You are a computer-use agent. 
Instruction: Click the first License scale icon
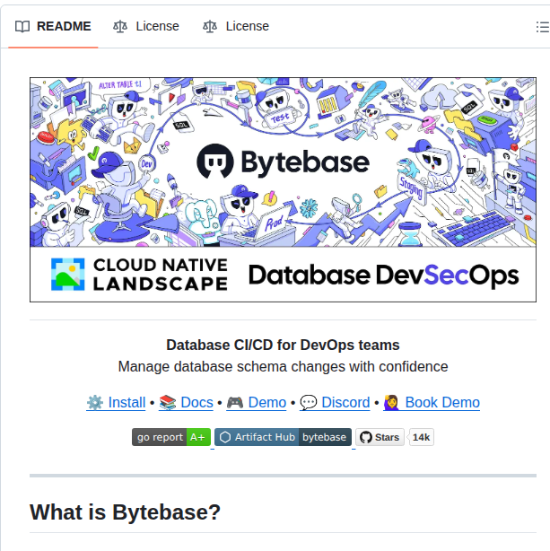coord(120,26)
